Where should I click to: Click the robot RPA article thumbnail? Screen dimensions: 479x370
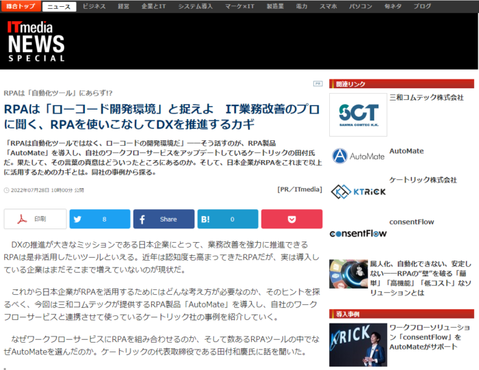[348, 274]
